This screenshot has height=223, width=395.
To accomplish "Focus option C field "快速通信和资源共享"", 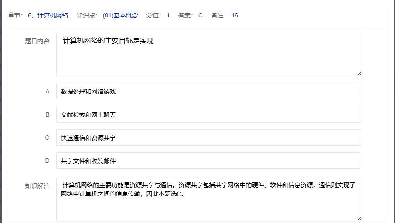I will 208,138.
